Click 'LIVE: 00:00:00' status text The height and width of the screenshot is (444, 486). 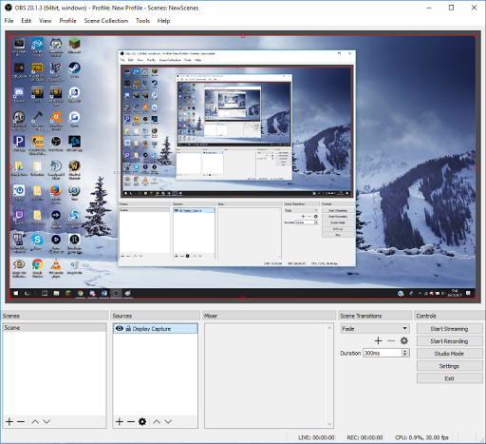tap(316, 437)
